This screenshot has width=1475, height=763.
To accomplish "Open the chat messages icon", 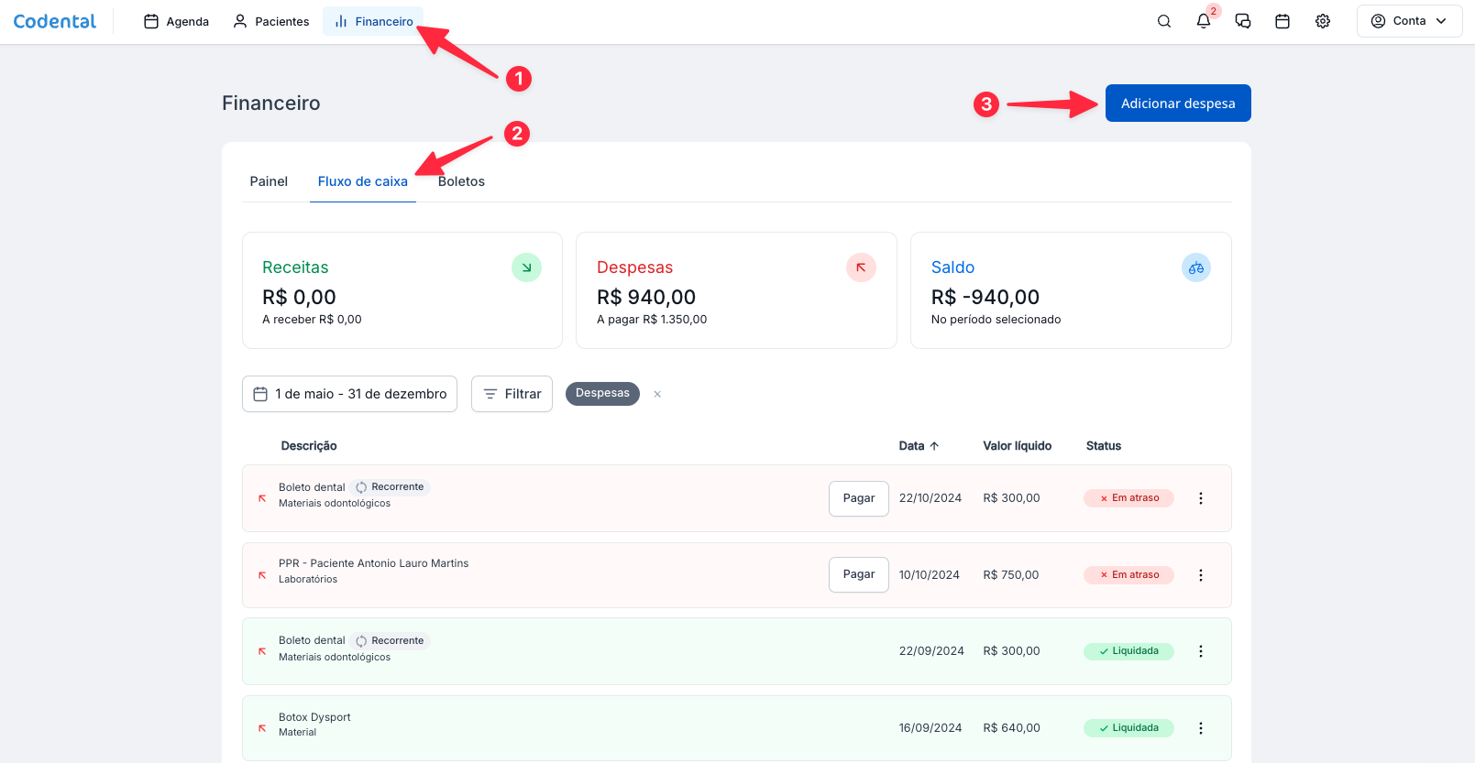I will pyautogui.click(x=1242, y=21).
